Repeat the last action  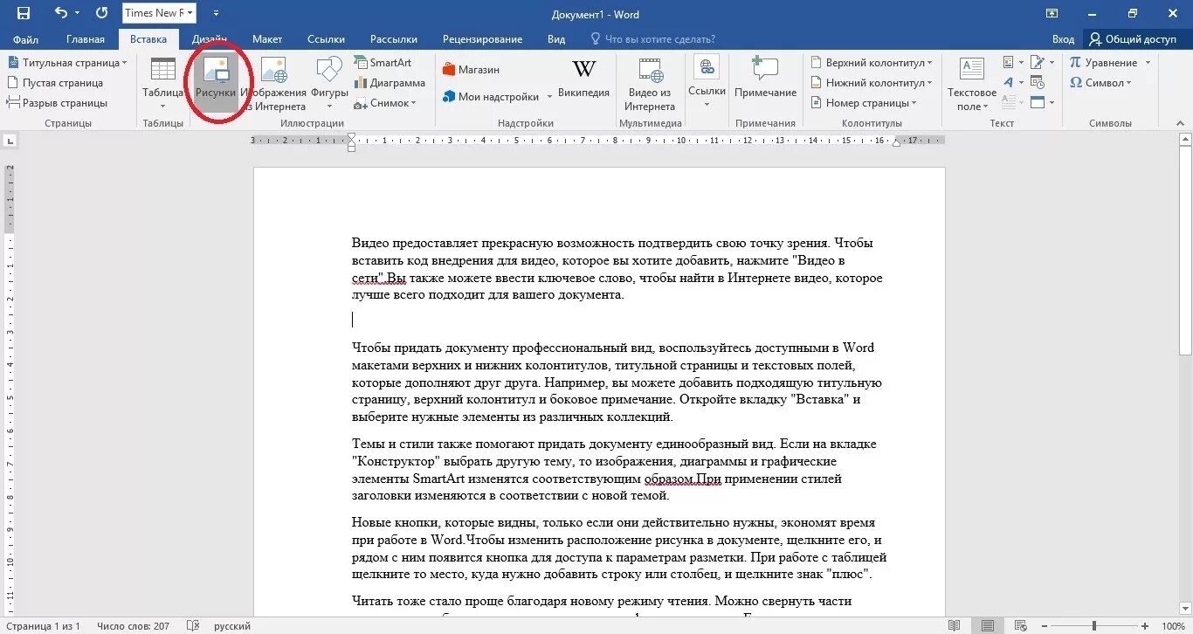102,13
